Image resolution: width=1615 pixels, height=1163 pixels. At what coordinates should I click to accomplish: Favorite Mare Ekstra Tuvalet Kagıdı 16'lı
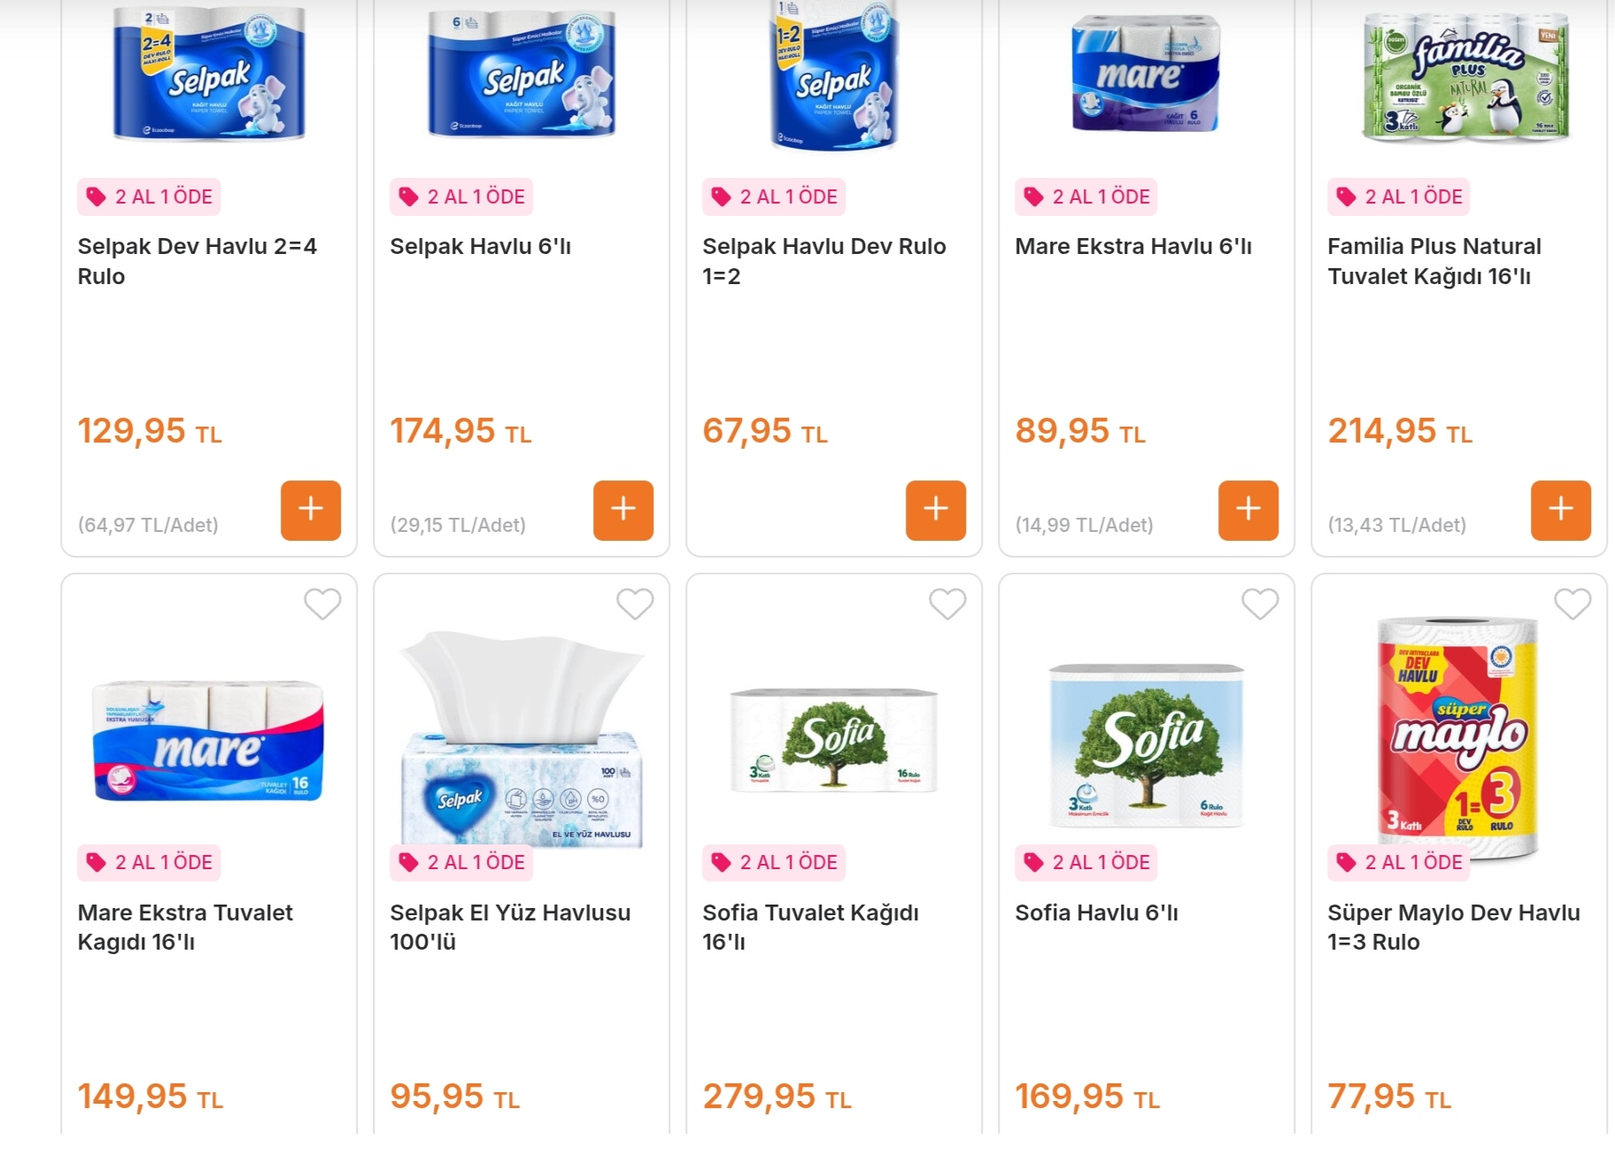(x=322, y=605)
